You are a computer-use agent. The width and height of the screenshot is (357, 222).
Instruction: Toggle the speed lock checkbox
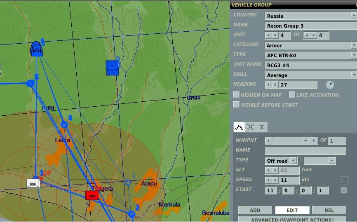tap(344, 180)
